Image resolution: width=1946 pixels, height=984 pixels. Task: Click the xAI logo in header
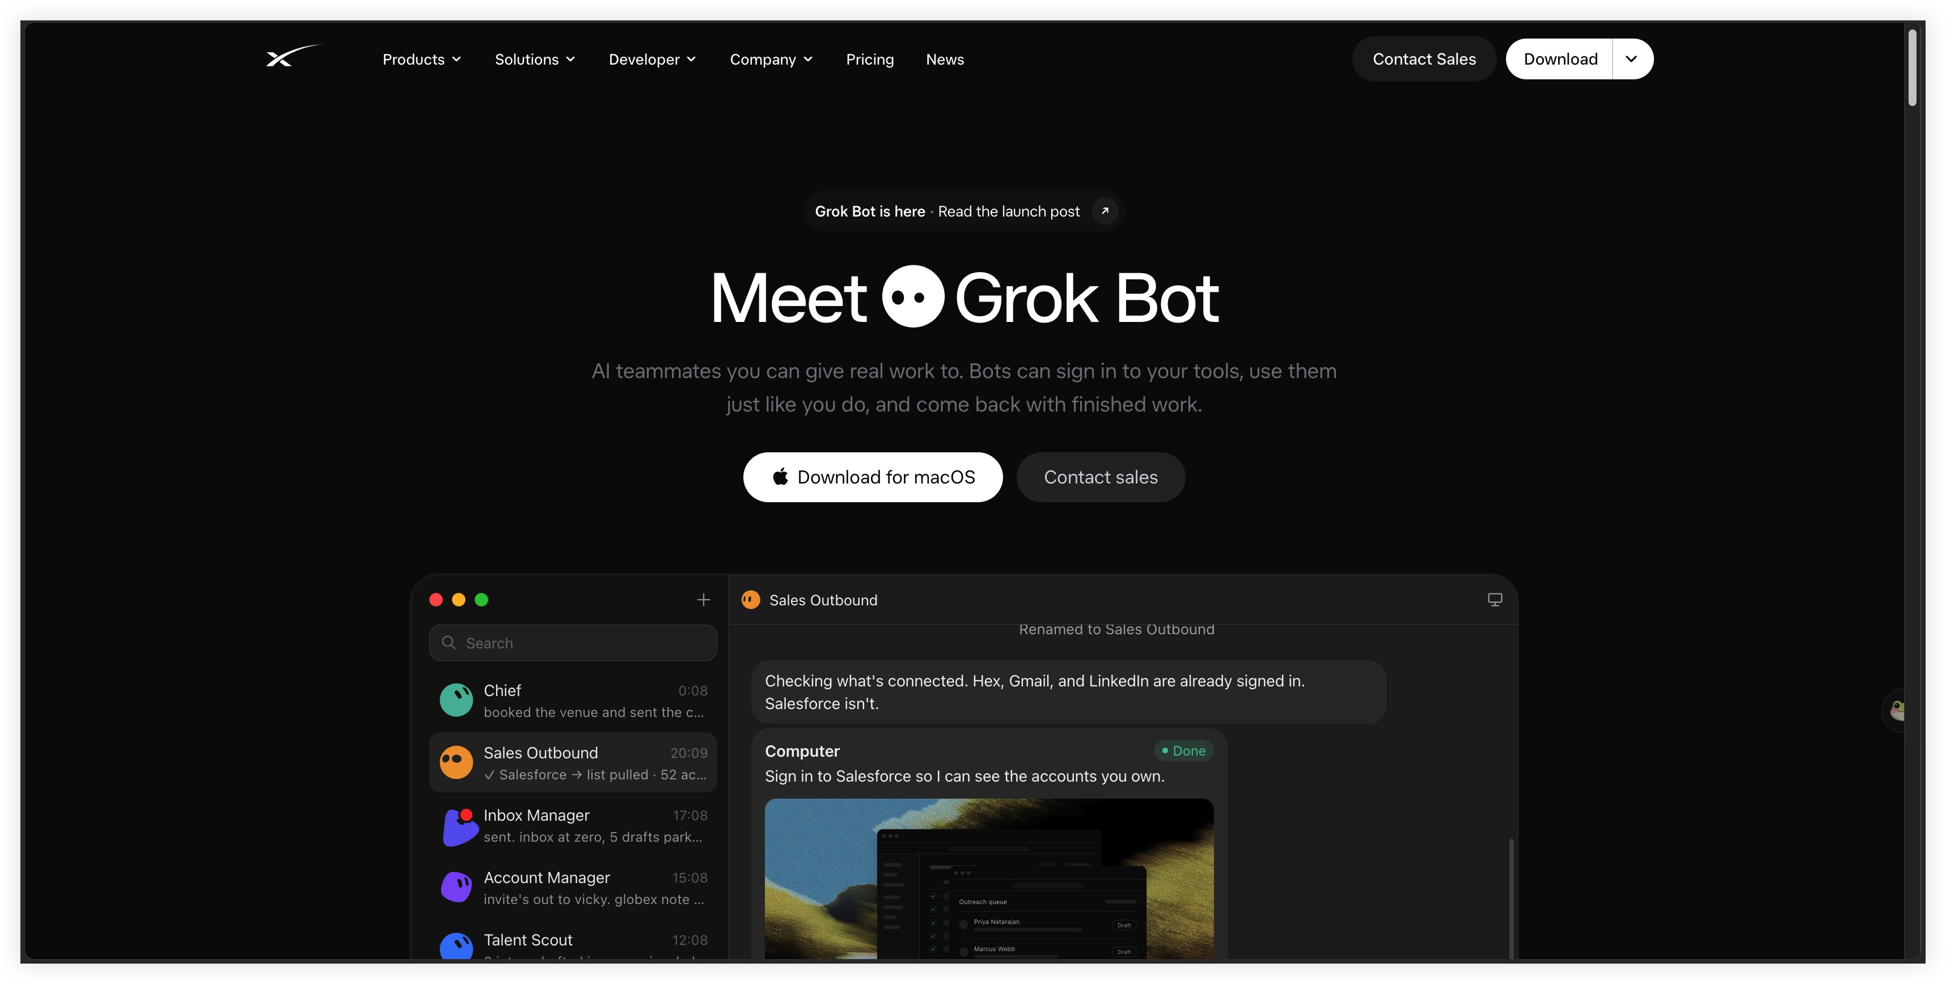pyautogui.click(x=293, y=56)
